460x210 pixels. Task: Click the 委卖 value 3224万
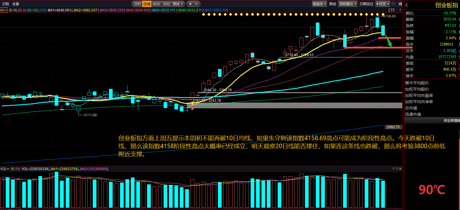pos(450,63)
